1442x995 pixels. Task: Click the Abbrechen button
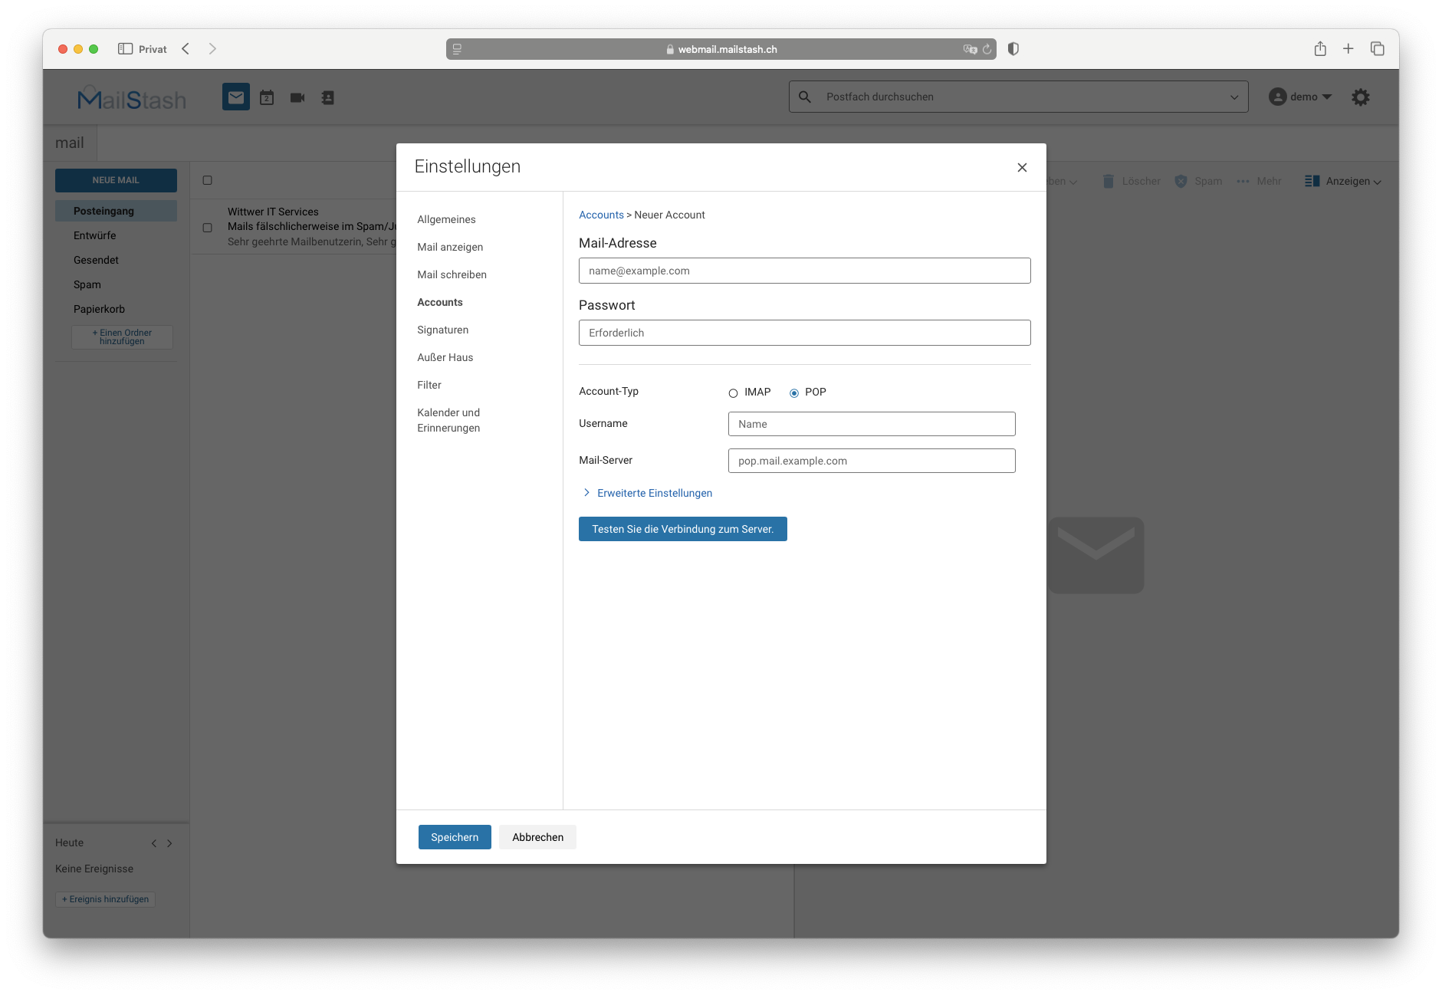(x=537, y=837)
